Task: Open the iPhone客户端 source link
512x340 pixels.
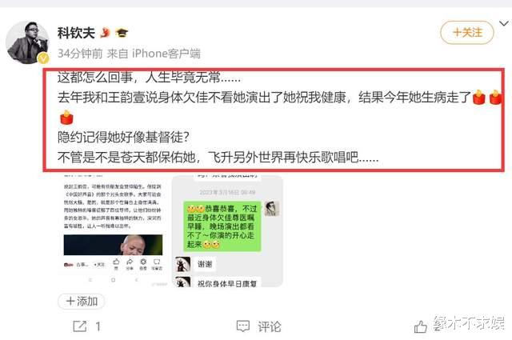Action: [x=166, y=54]
